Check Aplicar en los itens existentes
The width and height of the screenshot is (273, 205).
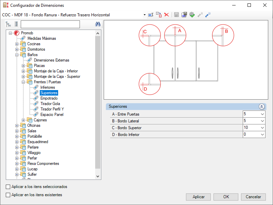8,195
